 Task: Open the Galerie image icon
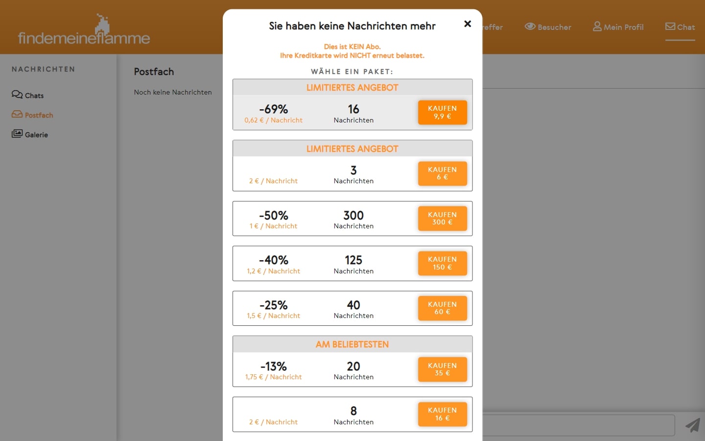pos(17,134)
